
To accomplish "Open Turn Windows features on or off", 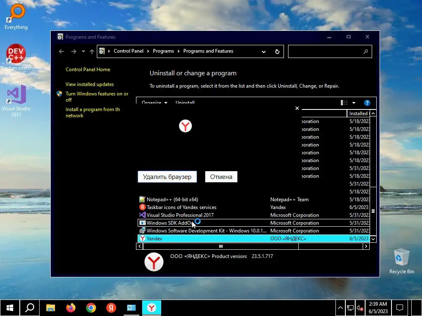I will (x=97, y=97).
